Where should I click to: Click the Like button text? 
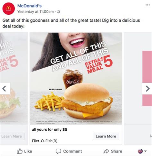[28, 151]
